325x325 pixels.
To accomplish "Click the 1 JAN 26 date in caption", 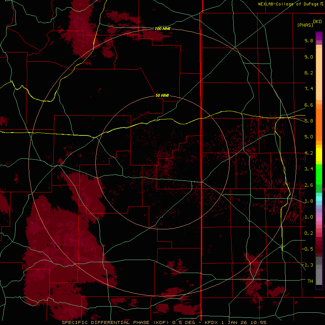I will coord(234,322).
